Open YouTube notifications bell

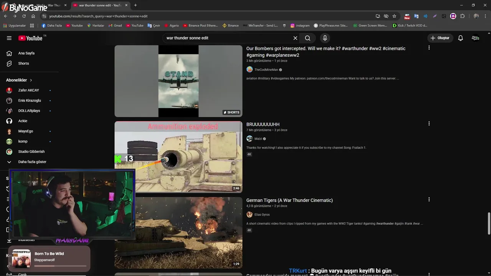[x=461, y=38]
